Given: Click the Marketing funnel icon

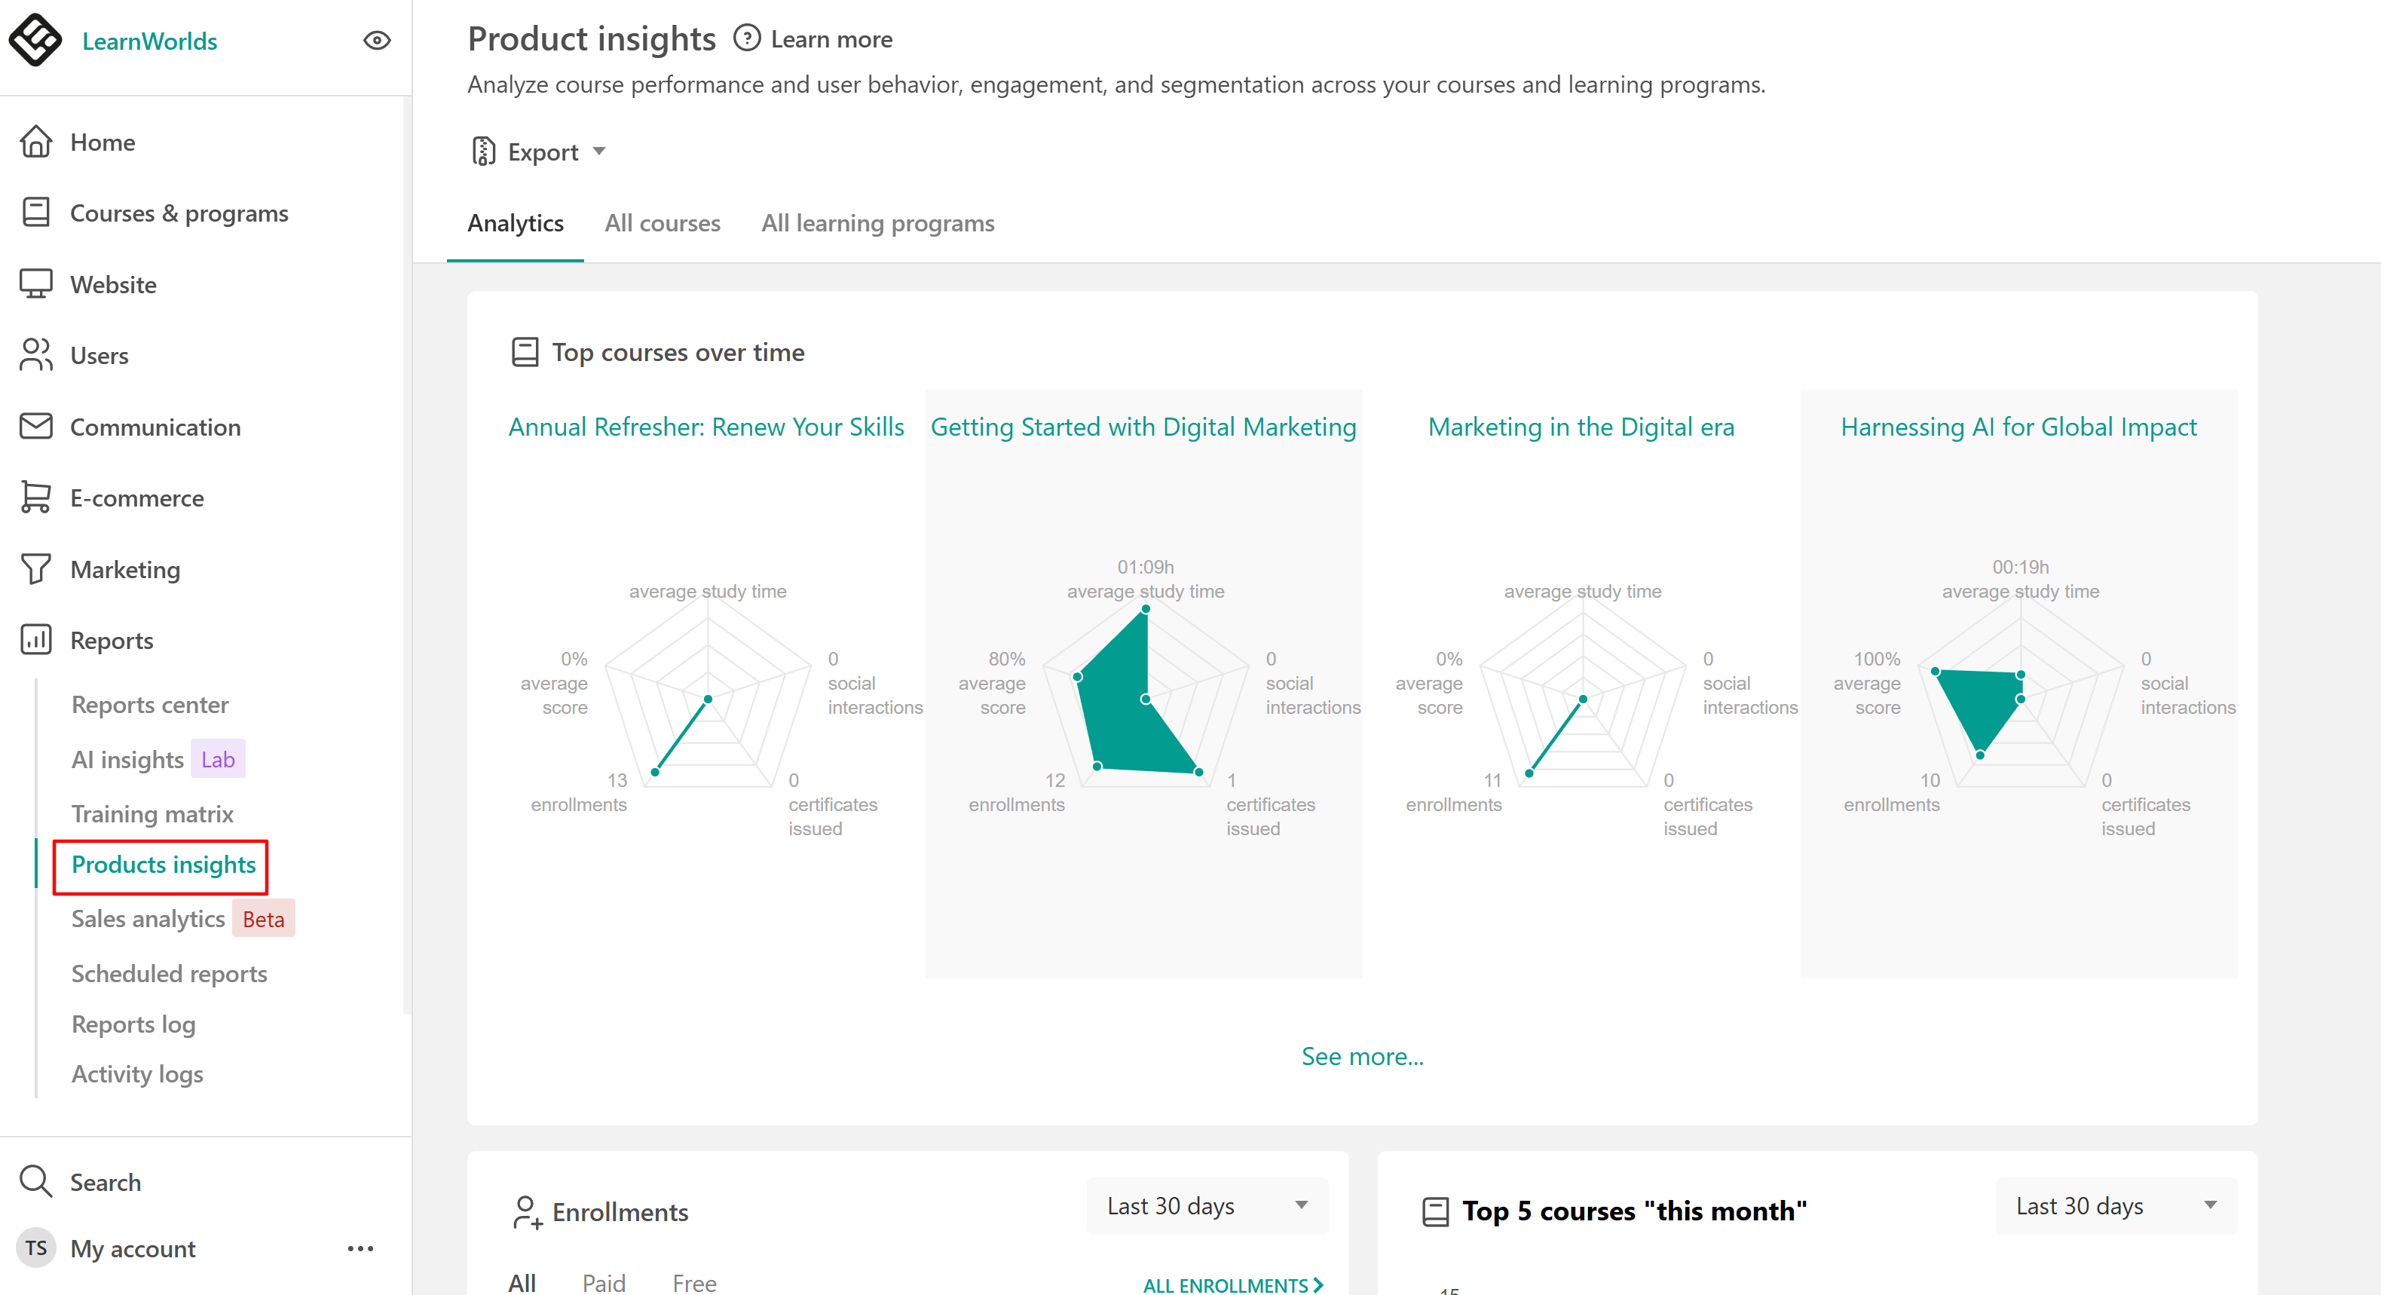Looking at the screenshot, I should [x=36, y=568].
